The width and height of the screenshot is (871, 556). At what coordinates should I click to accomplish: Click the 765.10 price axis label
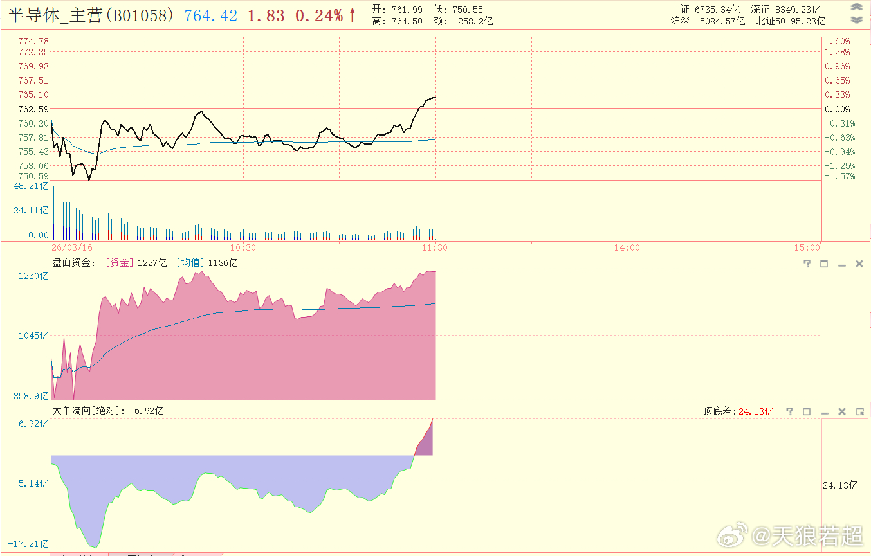tap(34, 94)
